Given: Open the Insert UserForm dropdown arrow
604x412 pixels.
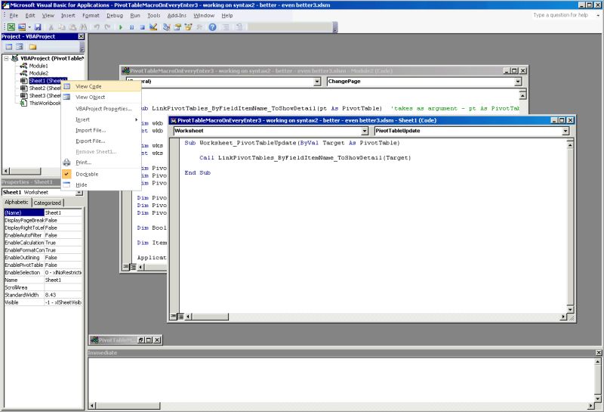Looking at the screenshot, I should (x=29, y=27).
